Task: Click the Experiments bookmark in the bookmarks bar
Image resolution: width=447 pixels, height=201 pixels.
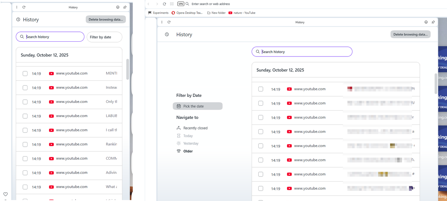Action: (158, 13)
